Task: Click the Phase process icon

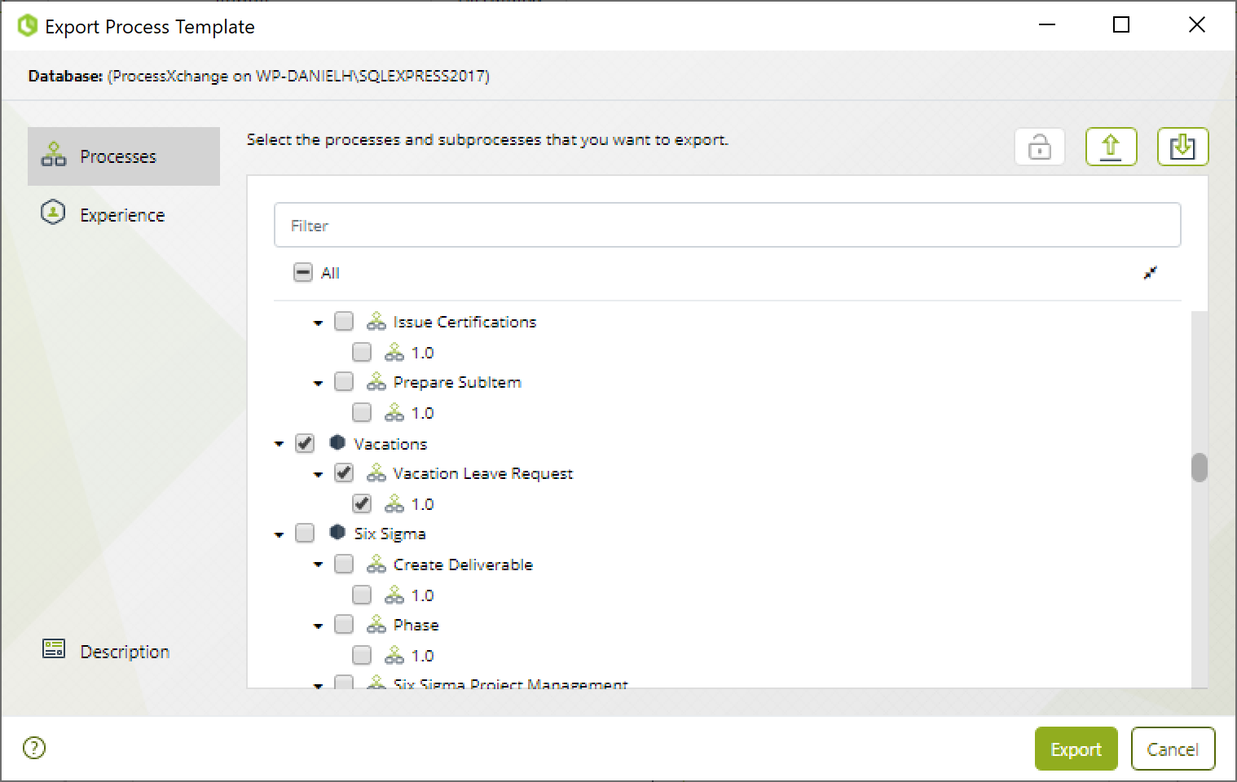Action: (376, 625)
